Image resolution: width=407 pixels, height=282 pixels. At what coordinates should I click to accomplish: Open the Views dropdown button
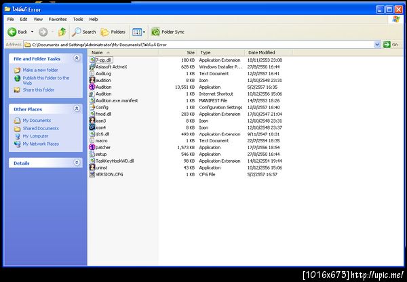point(138,32)
